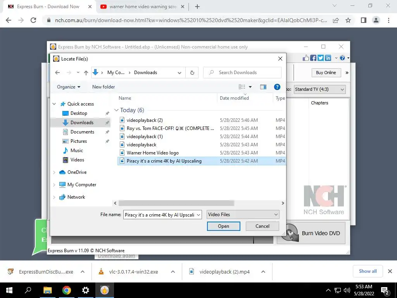
Task: Click the Search Downloads field
Action: [242, 73]
